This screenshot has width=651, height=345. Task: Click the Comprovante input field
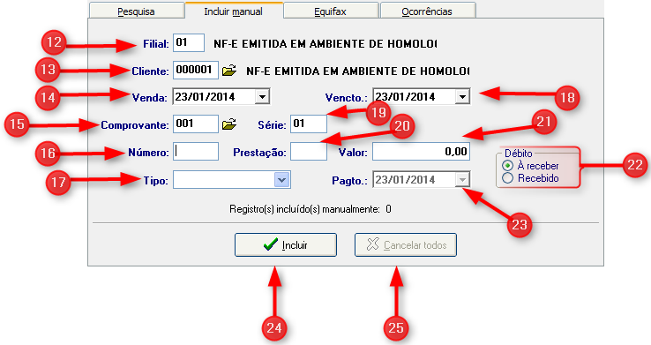coord(196,124)
